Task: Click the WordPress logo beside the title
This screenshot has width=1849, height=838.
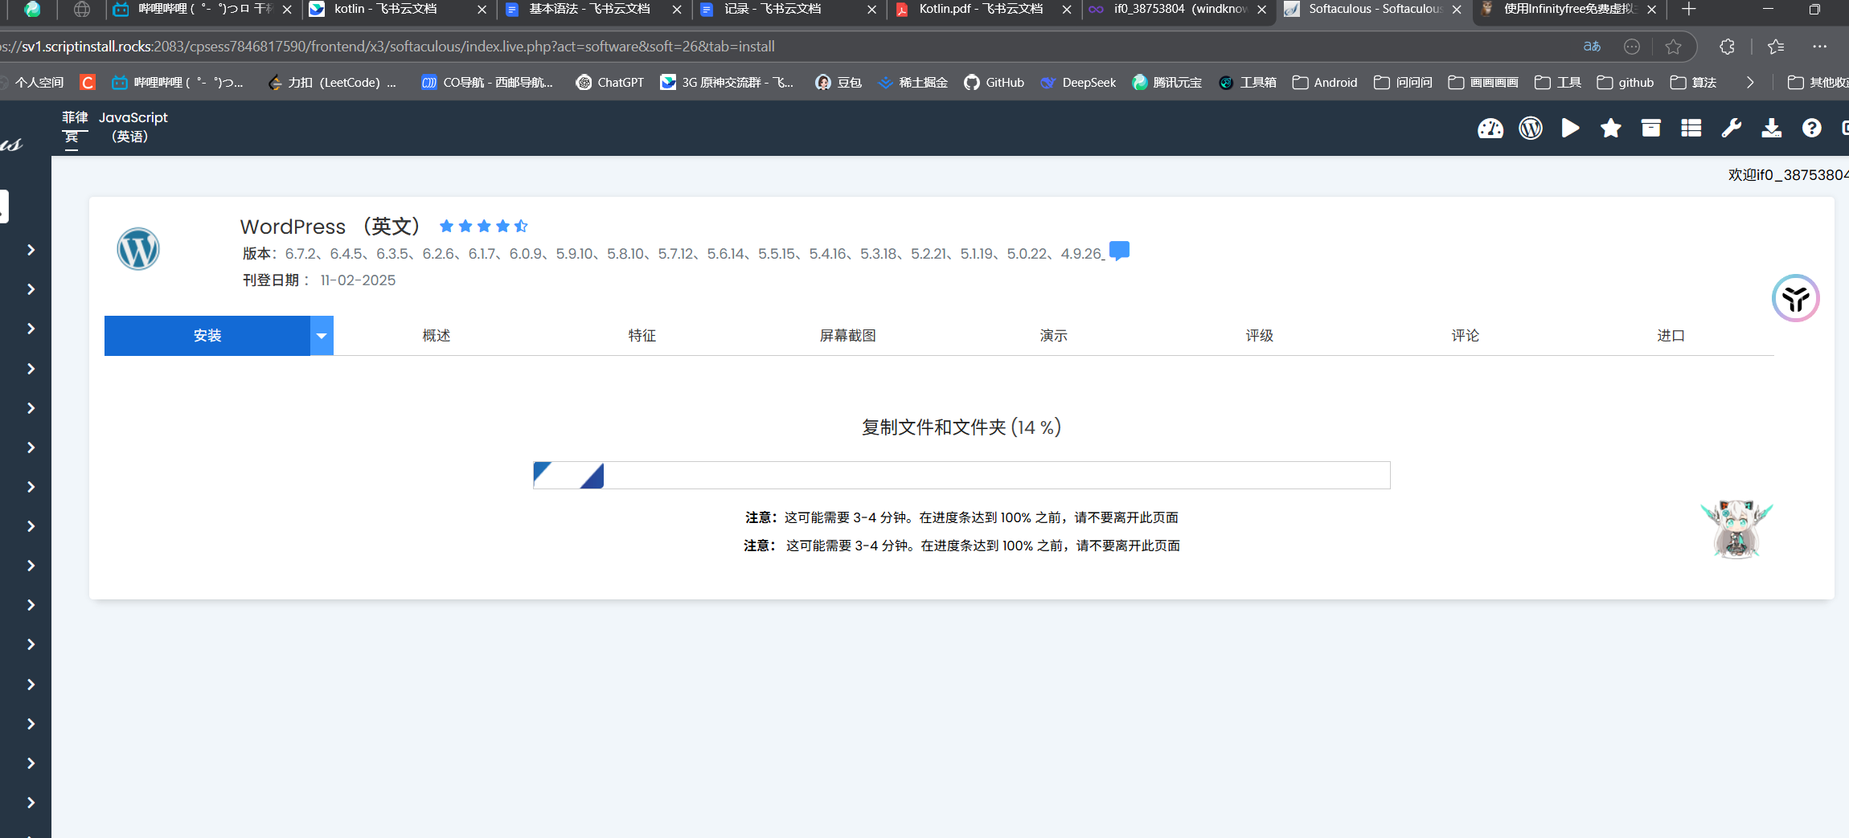Action: pos(138,249)
